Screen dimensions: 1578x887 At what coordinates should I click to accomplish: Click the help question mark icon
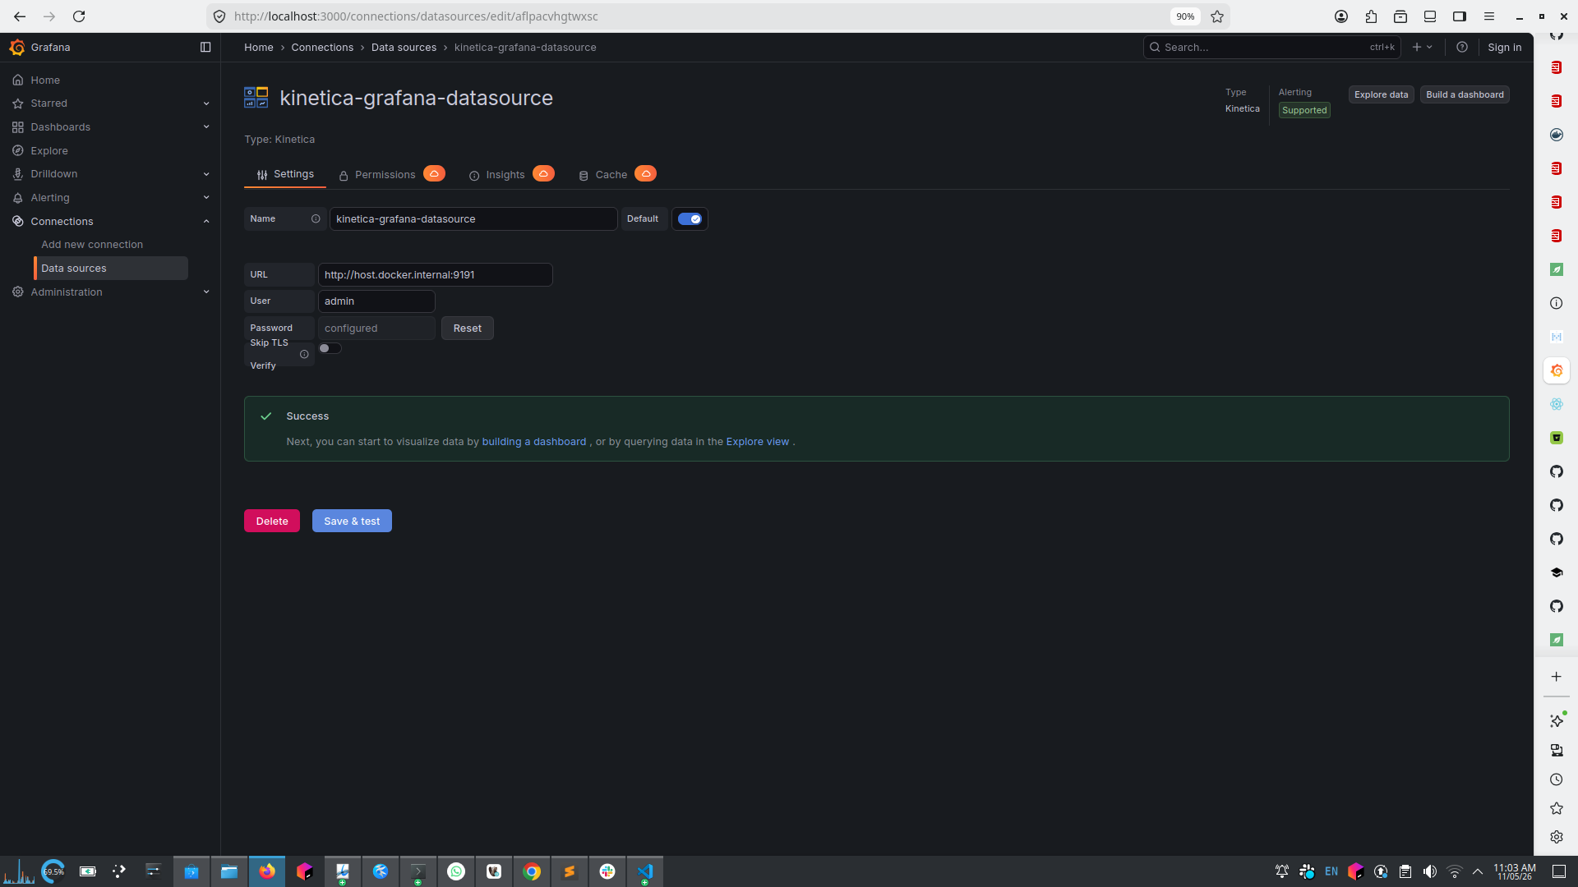pyautogui.click(x=1462, y=48)
